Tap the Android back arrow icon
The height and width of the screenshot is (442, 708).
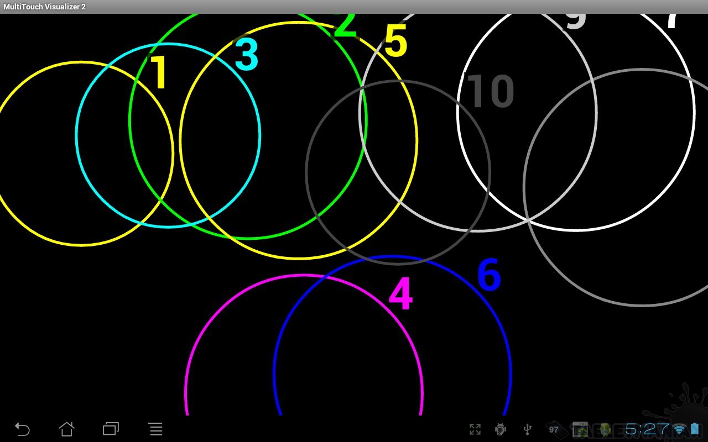click(x=22, y=429)
